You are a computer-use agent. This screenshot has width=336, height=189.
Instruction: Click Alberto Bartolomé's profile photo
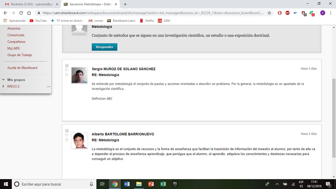80,140
